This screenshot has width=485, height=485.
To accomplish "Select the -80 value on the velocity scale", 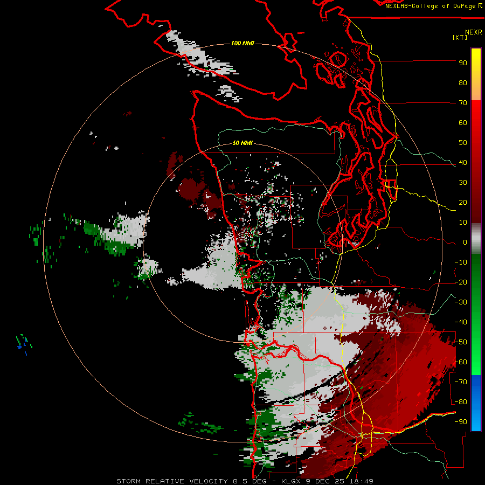I will [x=461, y=402].
